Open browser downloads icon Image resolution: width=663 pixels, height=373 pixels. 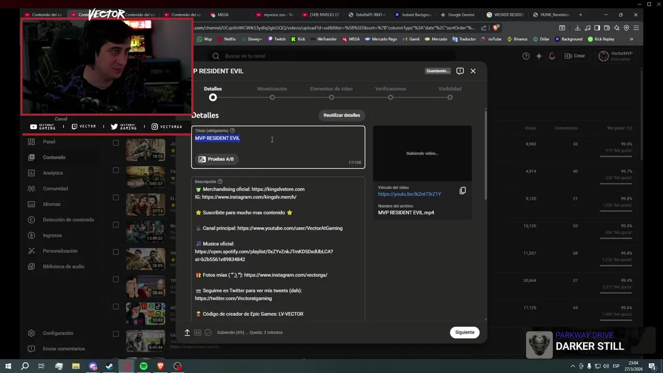tap(578, 28)
